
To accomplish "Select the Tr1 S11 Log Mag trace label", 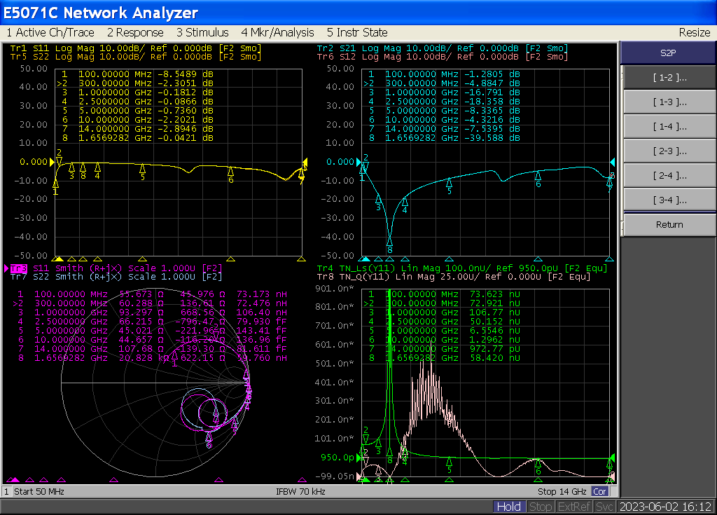I will tap(136, 48).
